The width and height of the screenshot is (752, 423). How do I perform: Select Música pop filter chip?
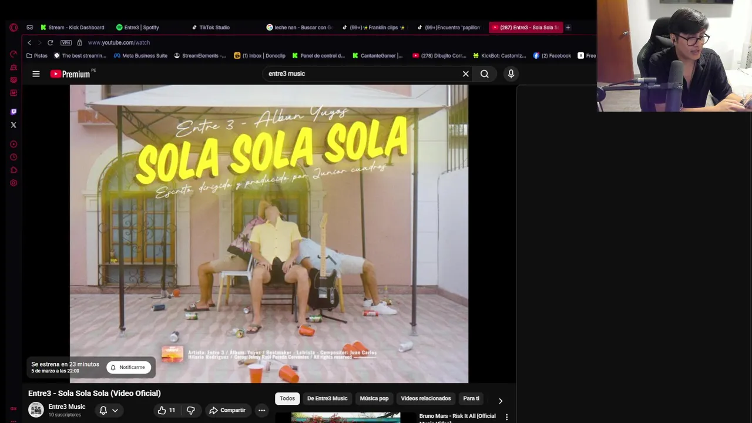(374, 398)
